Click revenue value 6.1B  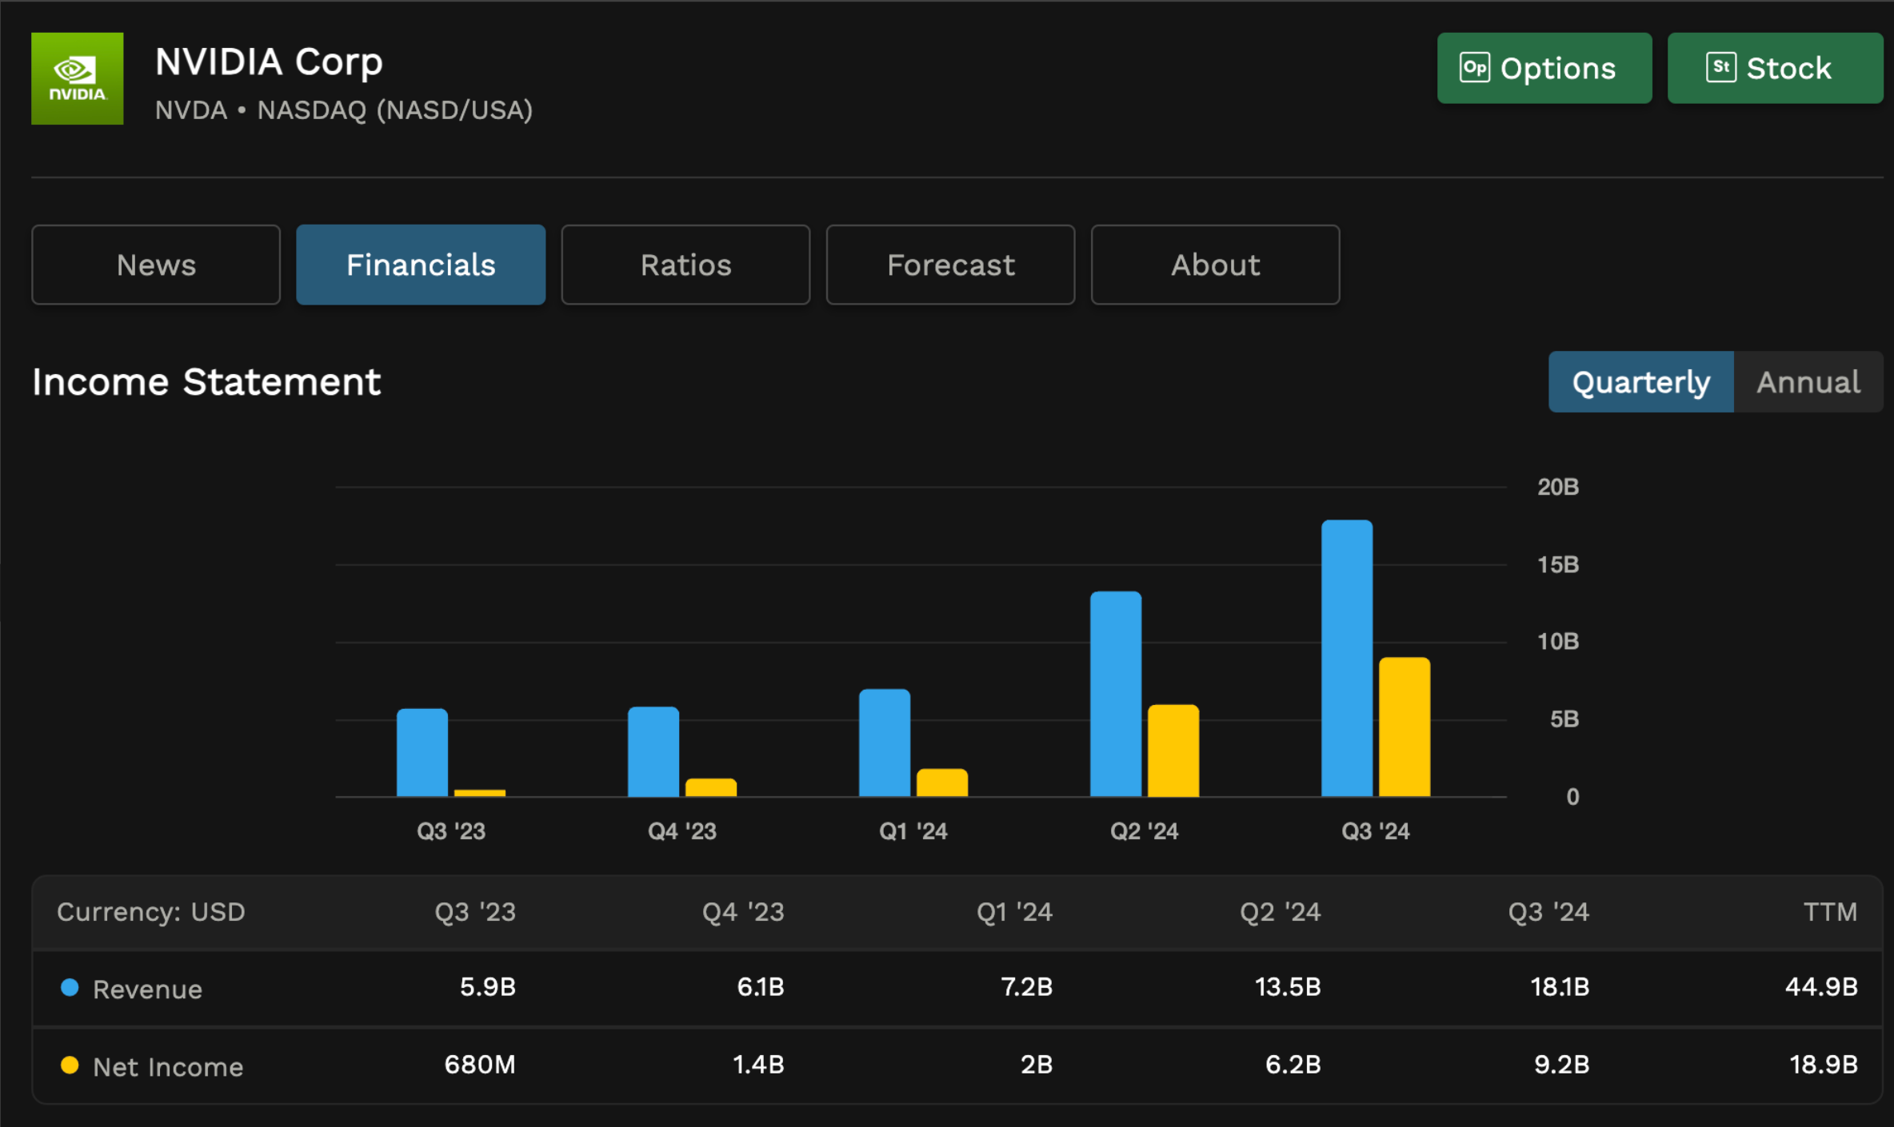[761, 987]
